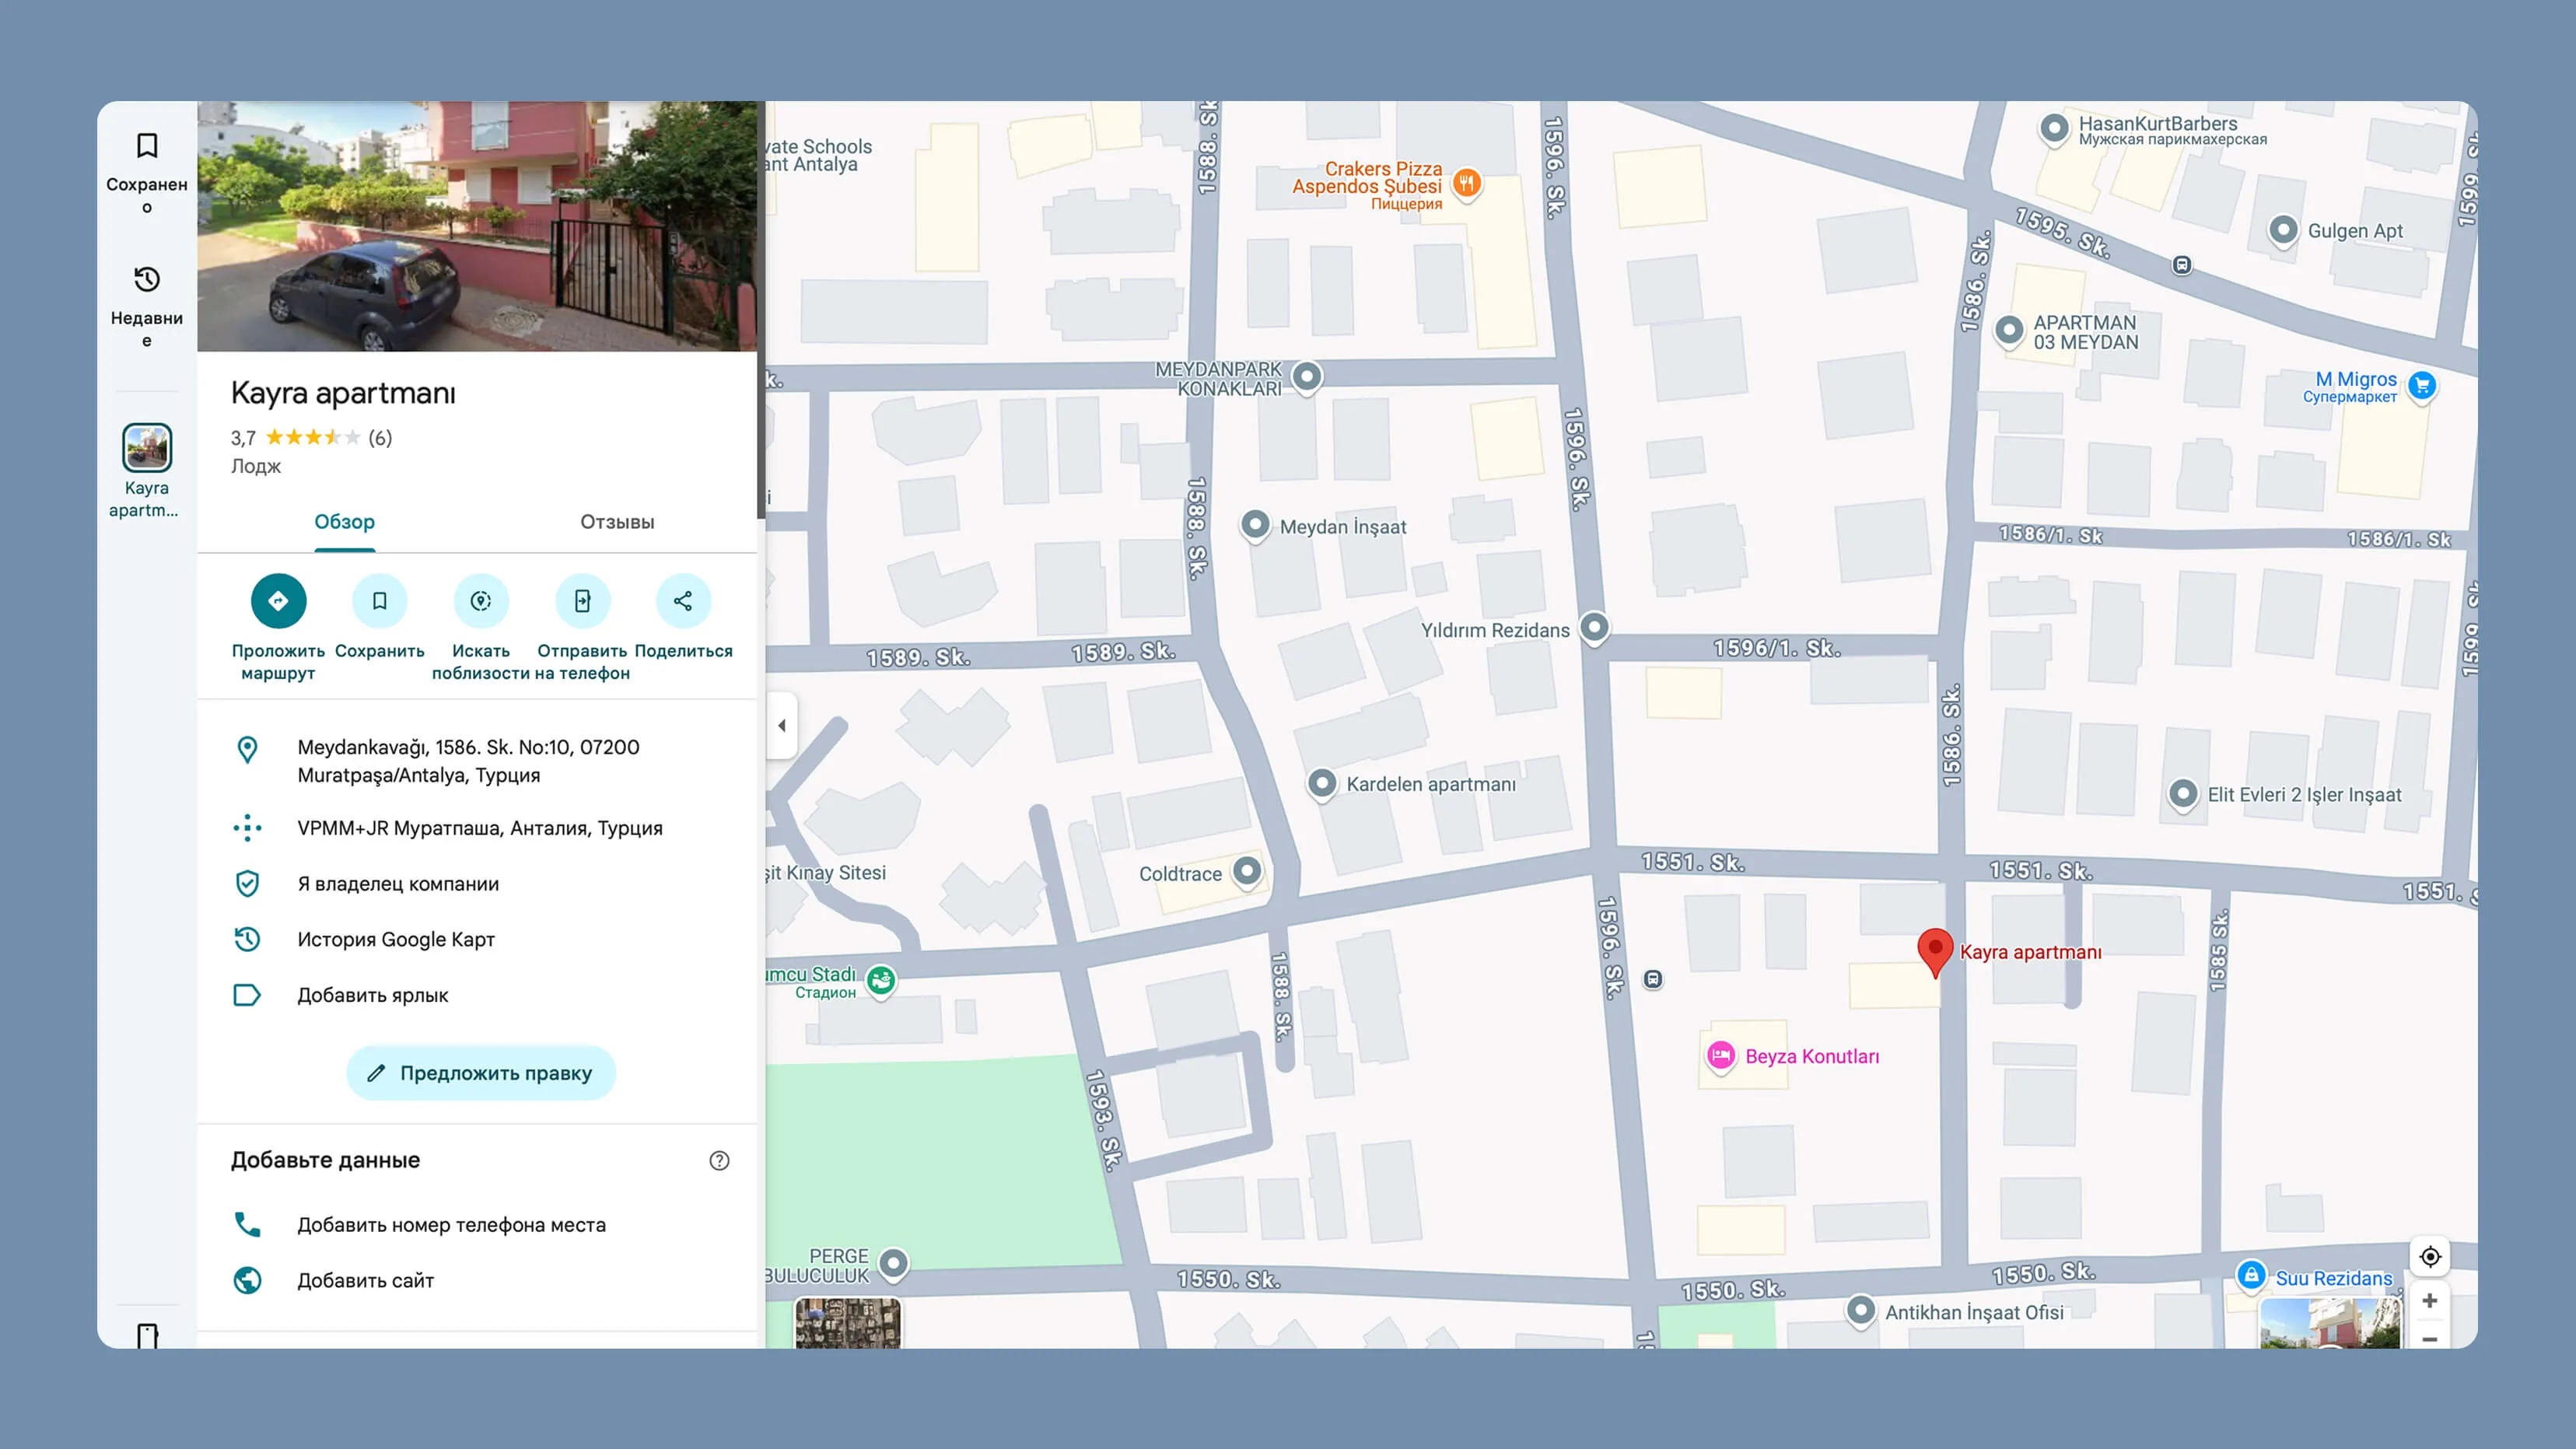The height and width of the screenshot is (1449, 2576).
Task: Click Я владелец компании option
Action: point(397,884)
